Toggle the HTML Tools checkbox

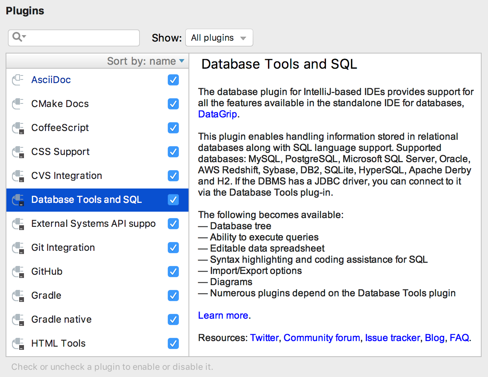(173, 343)
